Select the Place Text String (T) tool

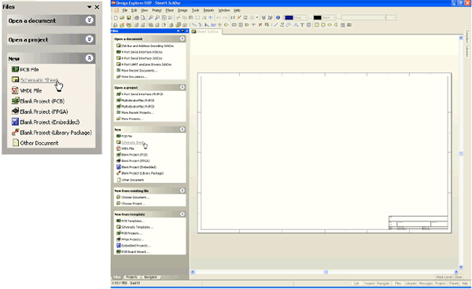point(303,25)
